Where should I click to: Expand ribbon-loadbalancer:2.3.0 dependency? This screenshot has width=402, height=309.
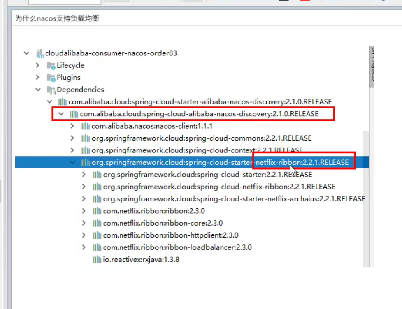coord(84,247)
